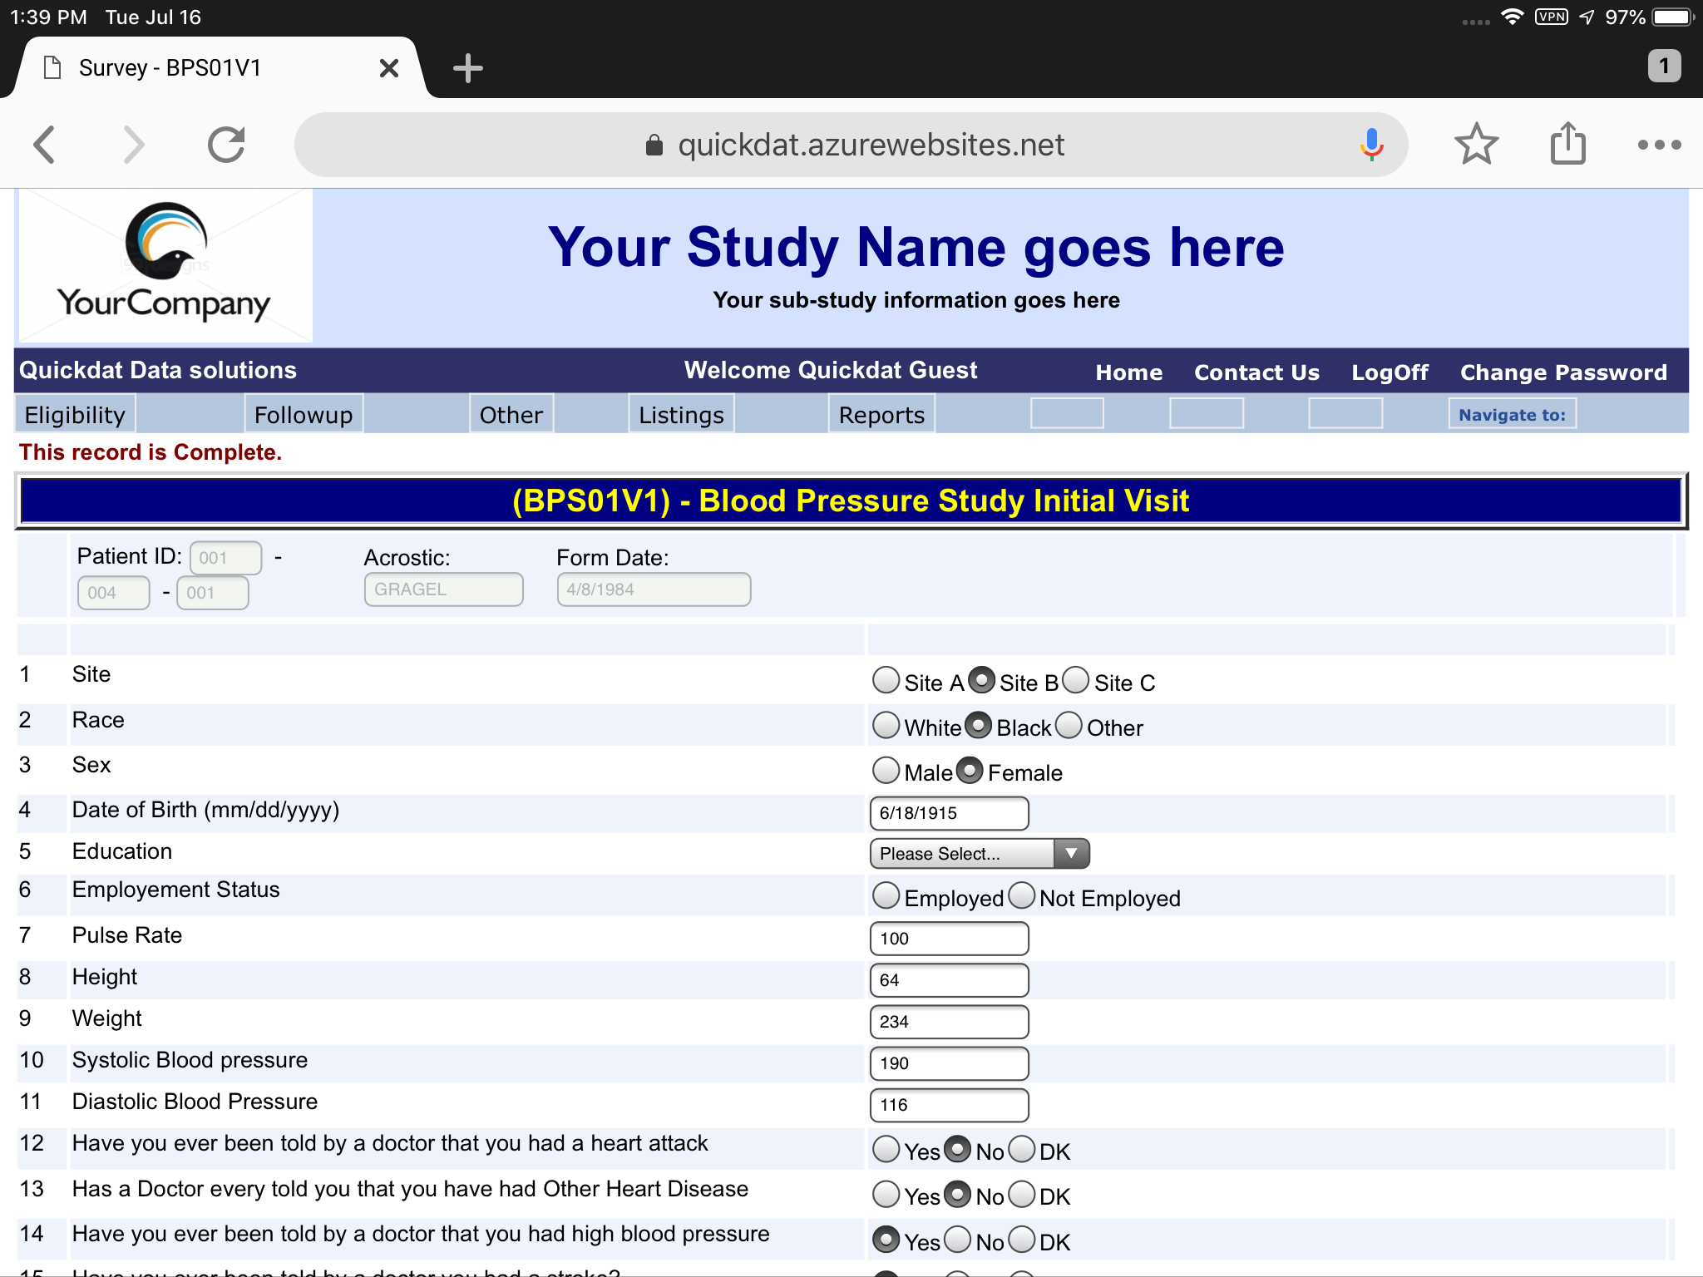Click the LogOff link
The width and height of the screenshot is (1703, 1277).
[1390, 372]
